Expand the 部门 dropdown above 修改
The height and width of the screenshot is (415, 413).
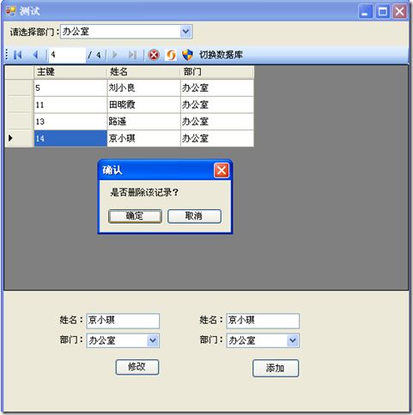click(x=153, y=340)
